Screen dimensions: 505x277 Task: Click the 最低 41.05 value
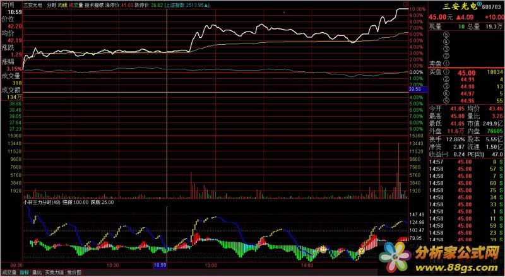[x=457, y=124]
